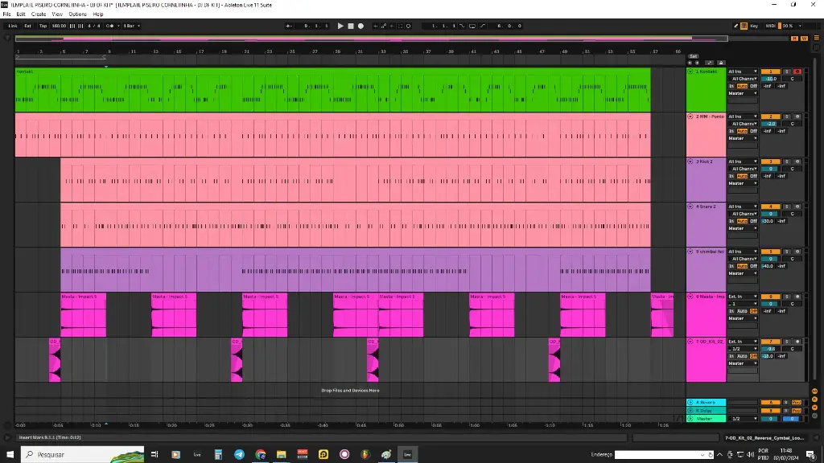824x463 pixels.
Task: Open the Options menu
Action: (x=78, y=14)
